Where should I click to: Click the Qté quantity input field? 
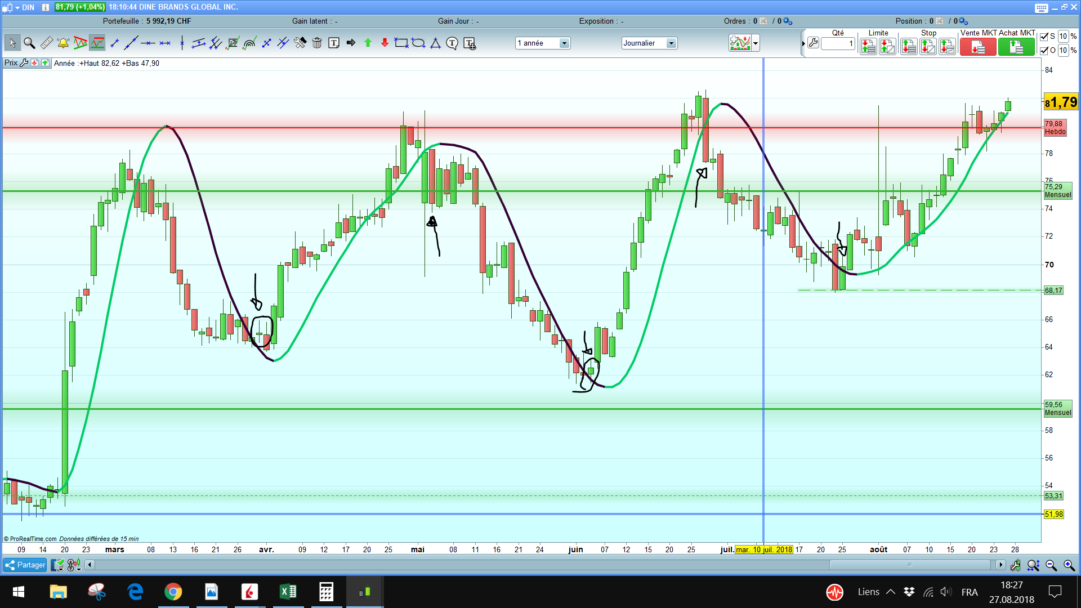(838, 43)
